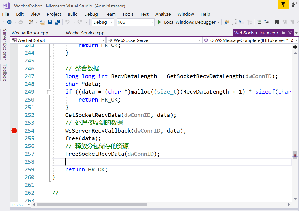Open the View menu

click(x=35, y=14)
